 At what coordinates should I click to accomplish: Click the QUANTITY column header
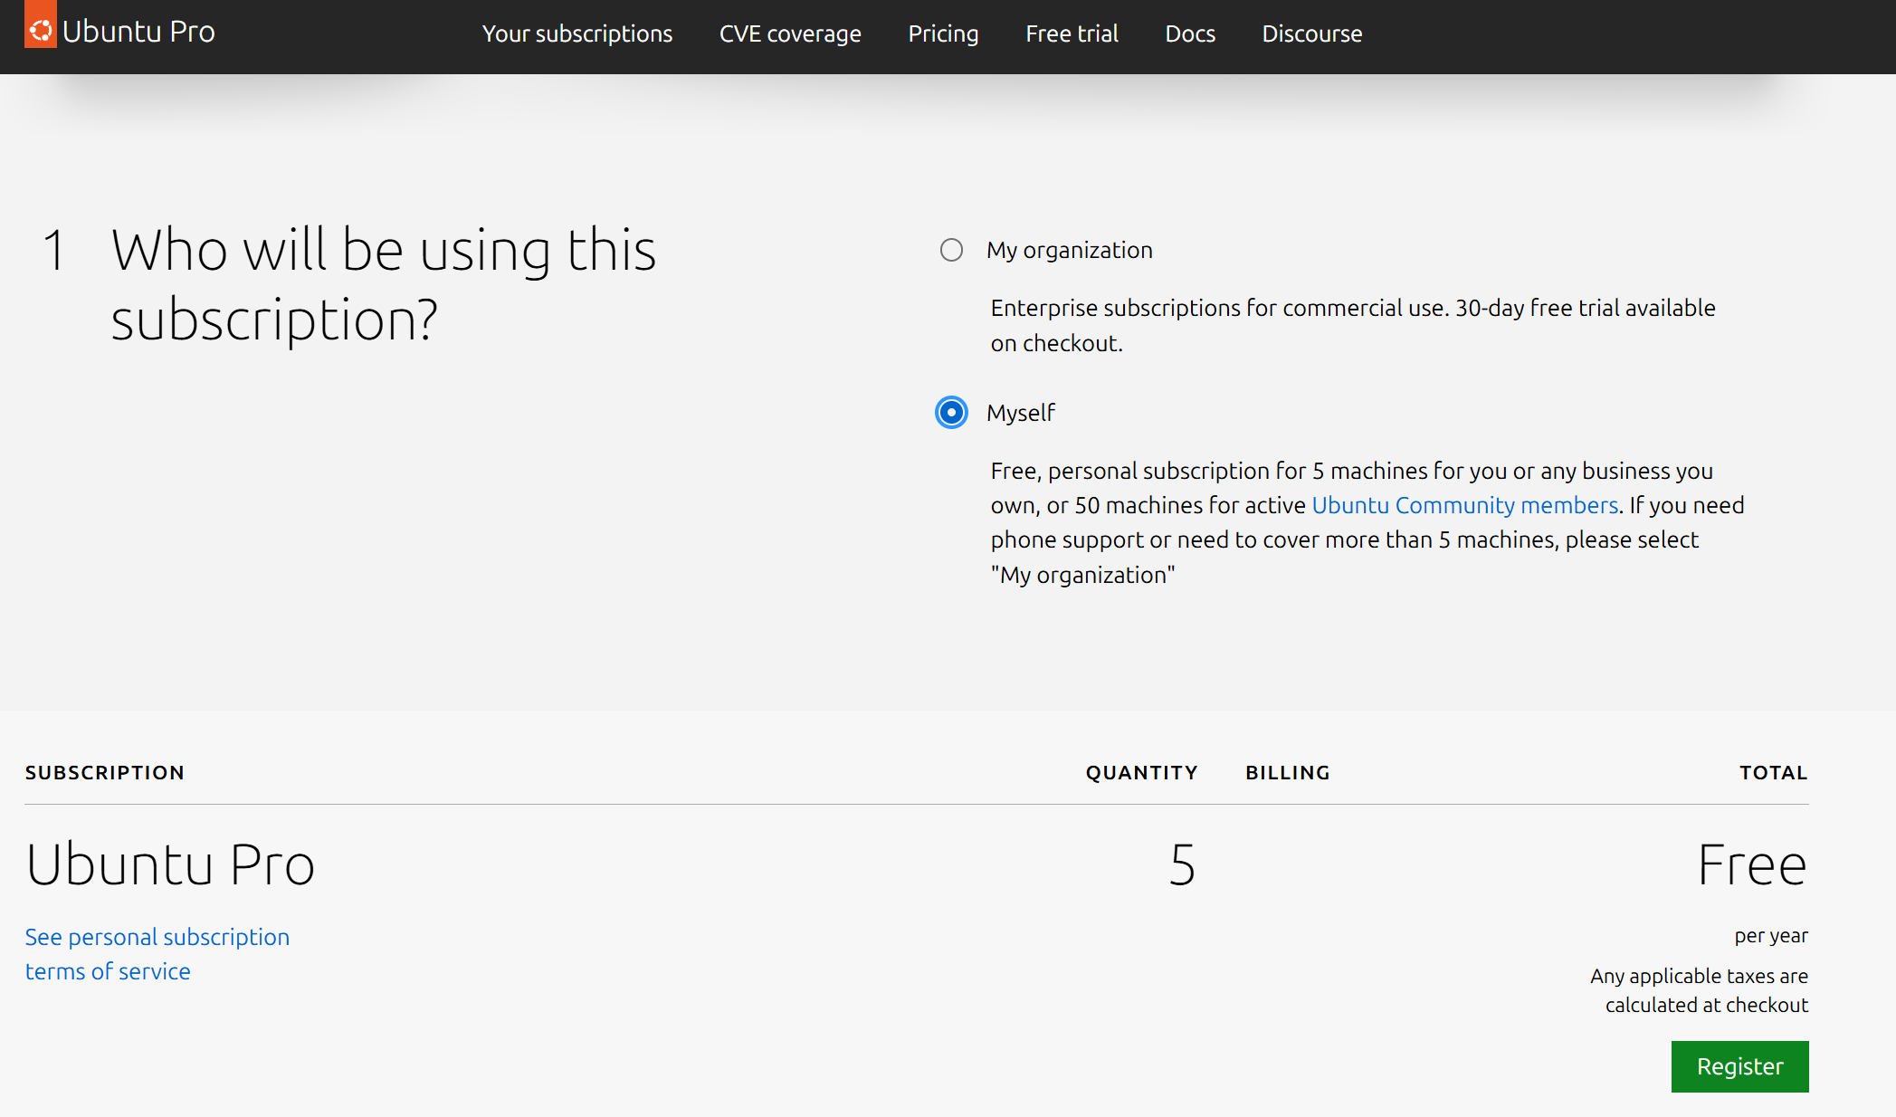click(x=1141, y=773)
